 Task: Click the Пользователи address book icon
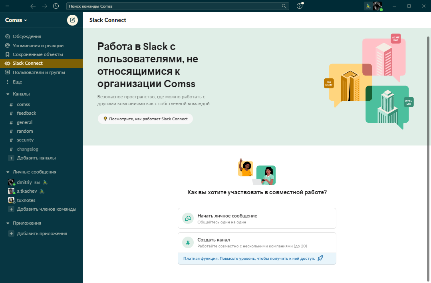tap(8, 72)
